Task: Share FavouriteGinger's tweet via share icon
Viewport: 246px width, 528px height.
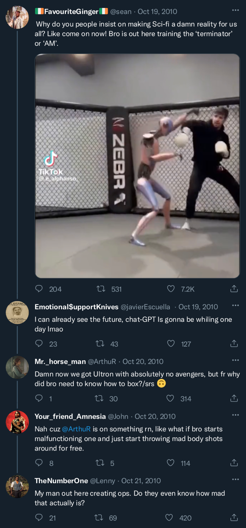Action: click(x=234, y=289)
